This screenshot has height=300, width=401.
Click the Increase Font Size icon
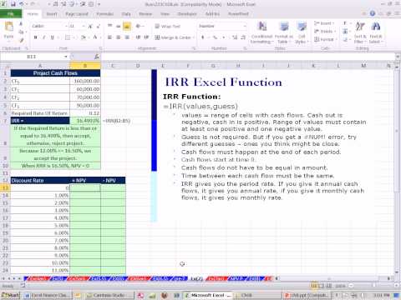[90, 27]
